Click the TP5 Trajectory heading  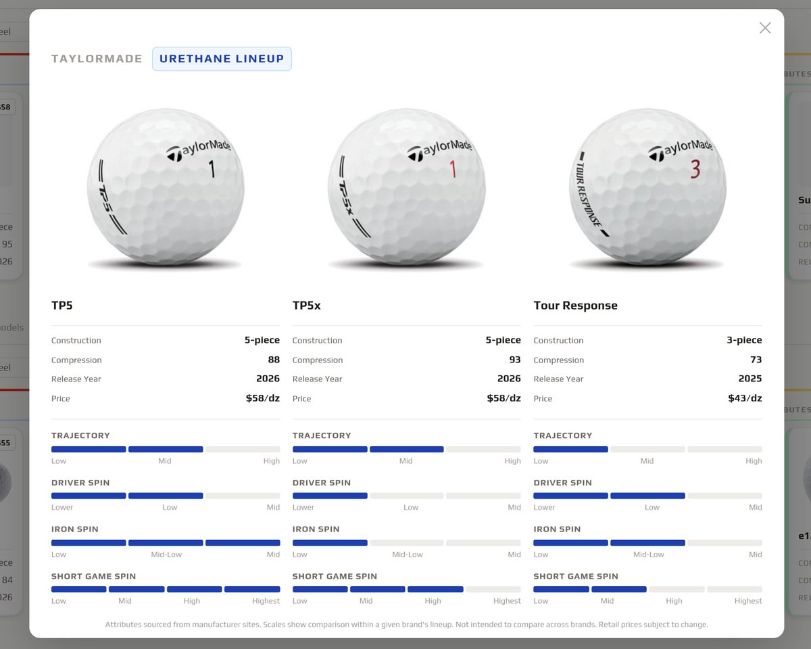(x=80, y=435)
